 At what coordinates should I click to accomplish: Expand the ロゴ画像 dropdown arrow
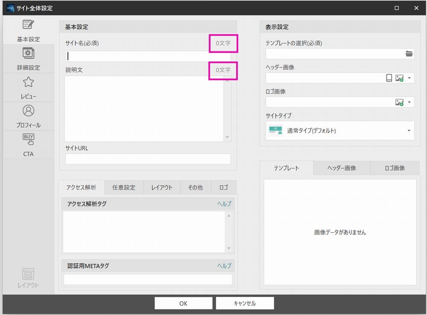tap(409, 102)
